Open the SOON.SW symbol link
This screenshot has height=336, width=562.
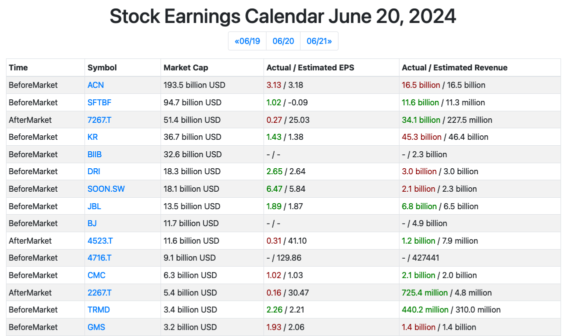(106, 189)
